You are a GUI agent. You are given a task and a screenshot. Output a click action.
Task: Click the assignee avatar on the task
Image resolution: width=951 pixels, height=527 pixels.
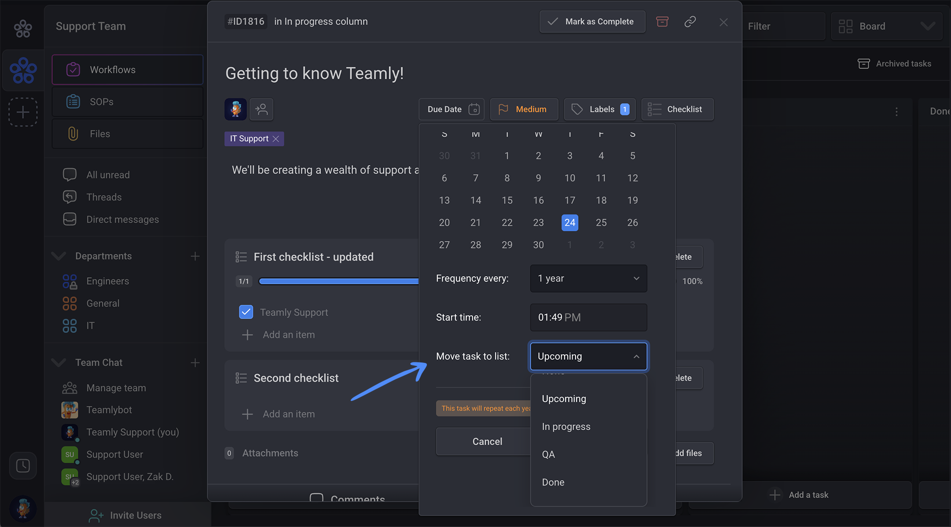(236, 109)
